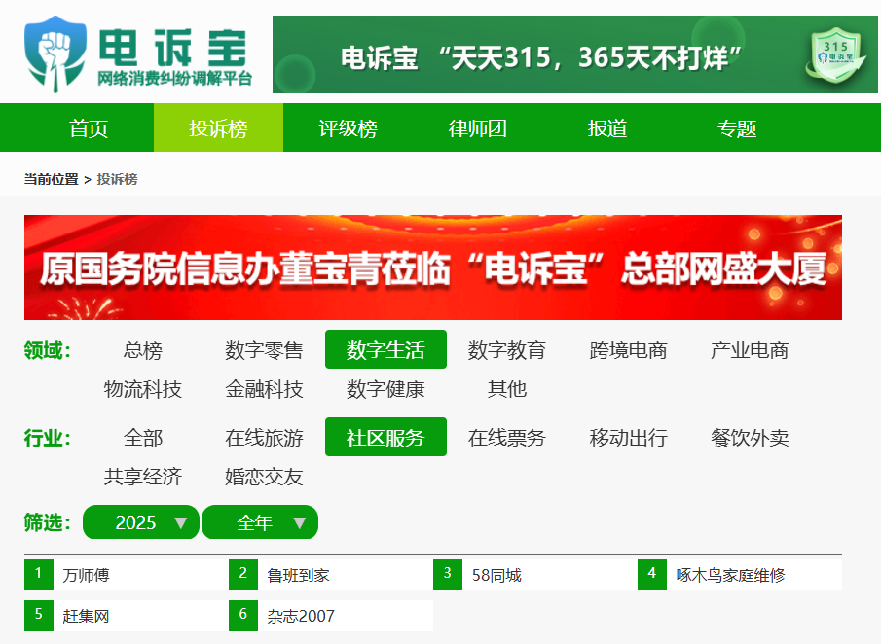This screenshot has height=644, width=881.
Task: Choose the 总榜 domain option
Action: 143,350
